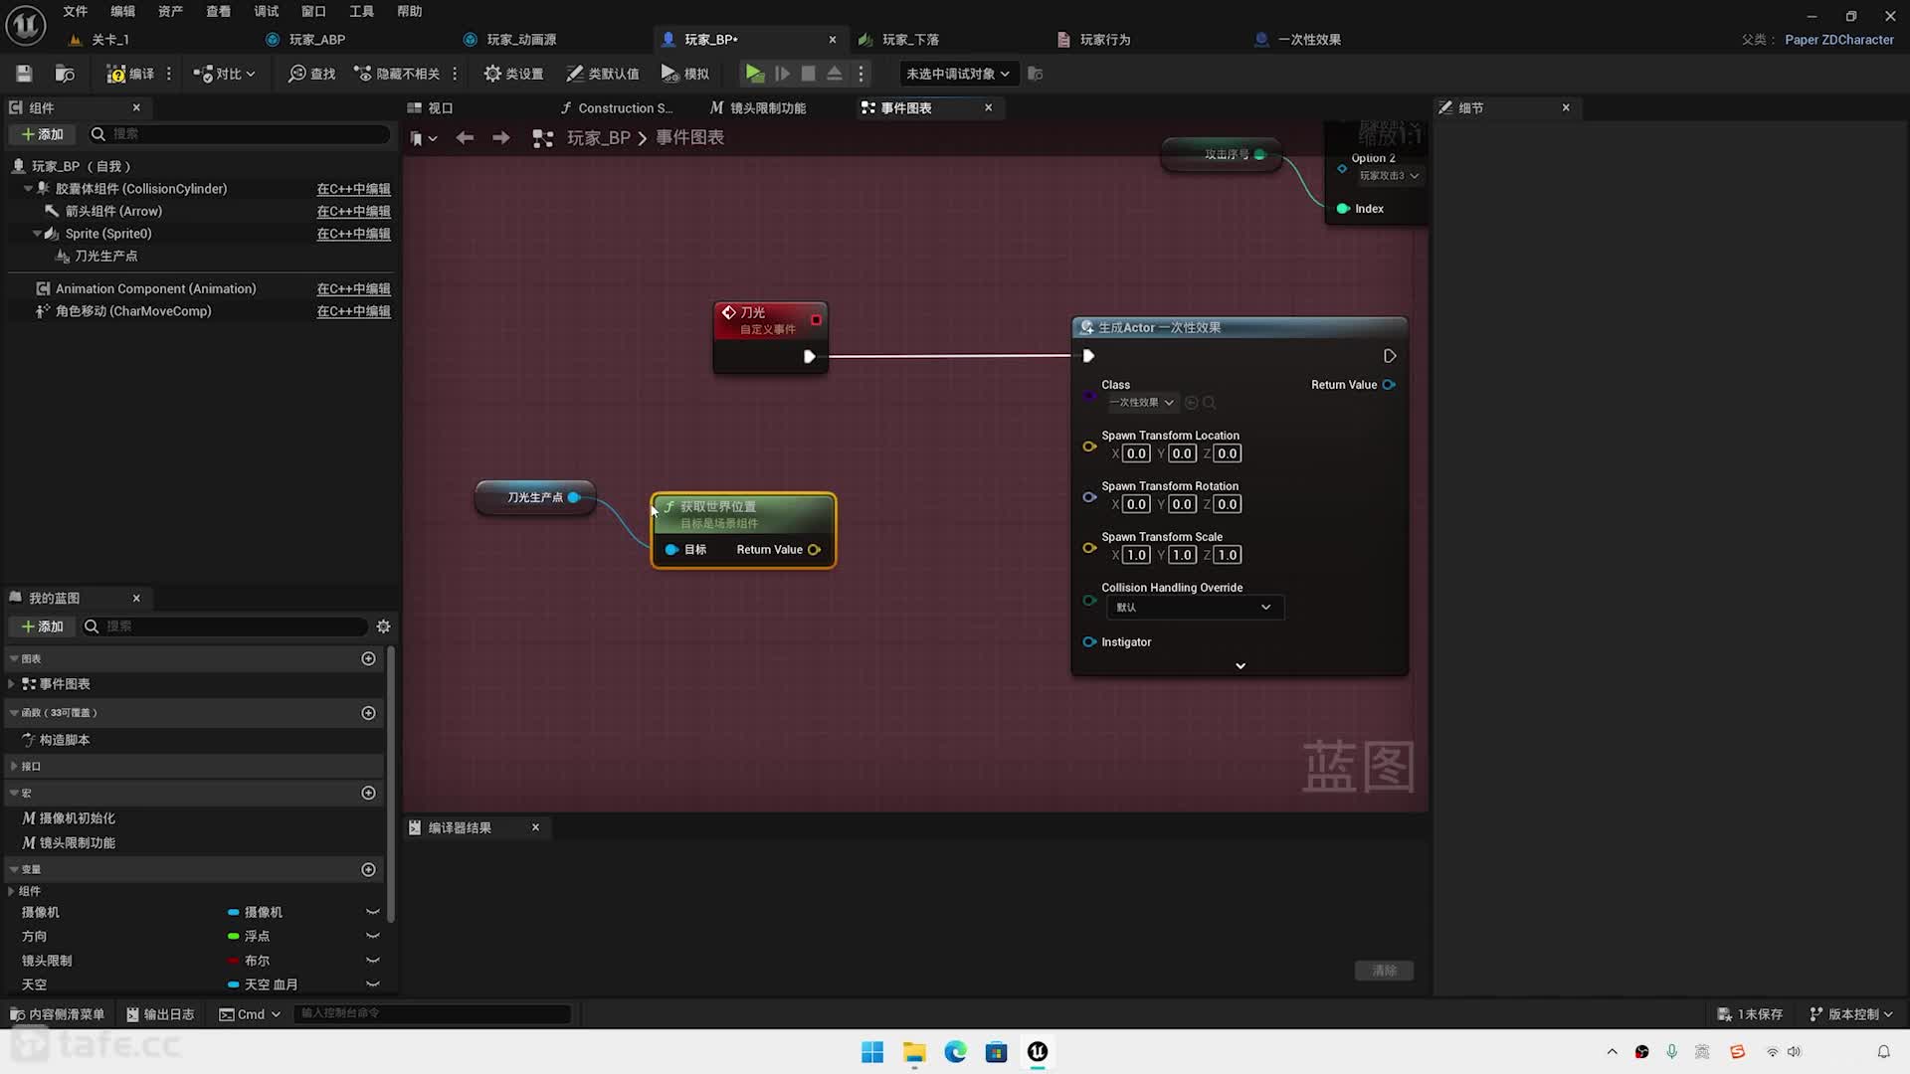Play the level in editor
Screen dimensions: 1910x1074
[755, 74]
